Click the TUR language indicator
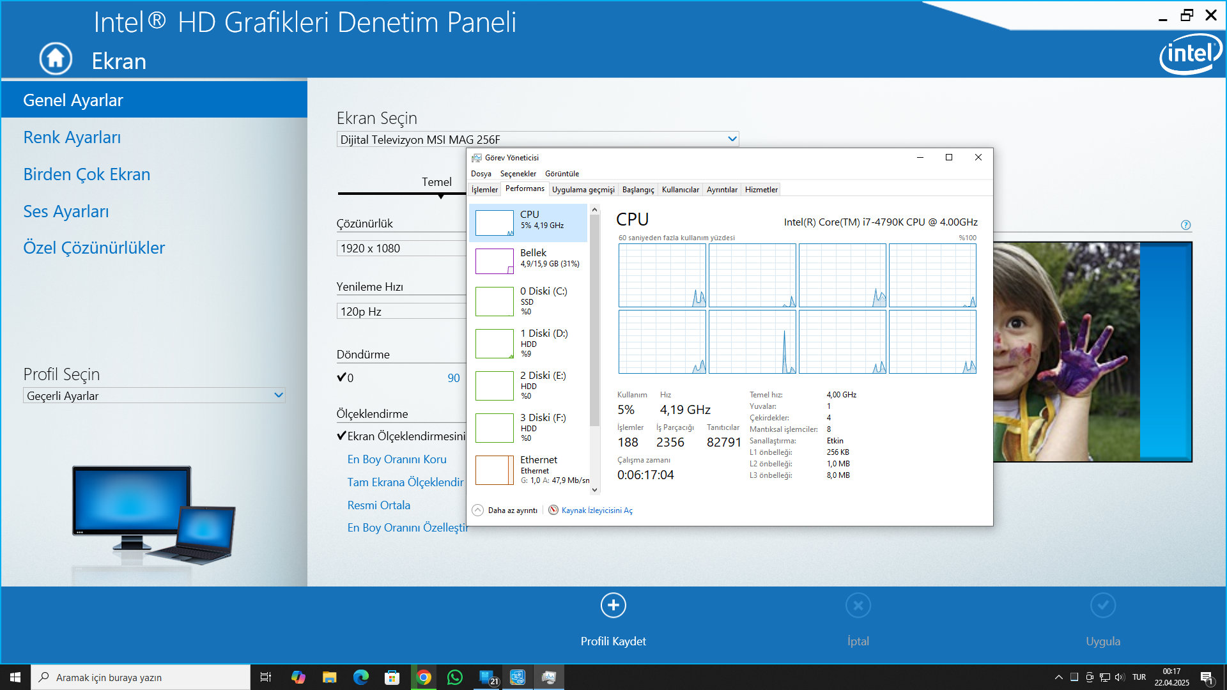 tap(1139, 677)
